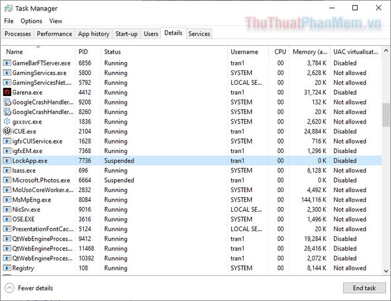
Task: Click the MoUsoCoreWorker icon
Action: (7, 190)
